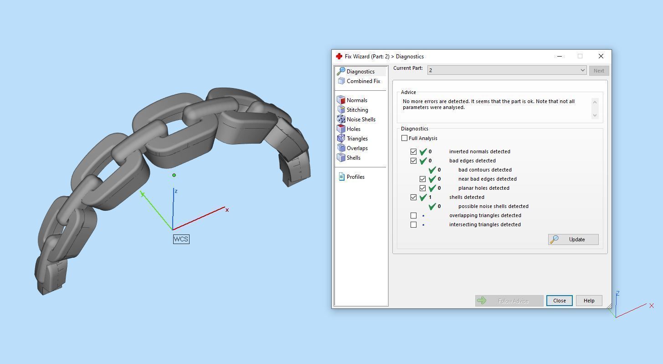Click the dialog resize grip corner

pyautogui.click(x=608, y=306)
